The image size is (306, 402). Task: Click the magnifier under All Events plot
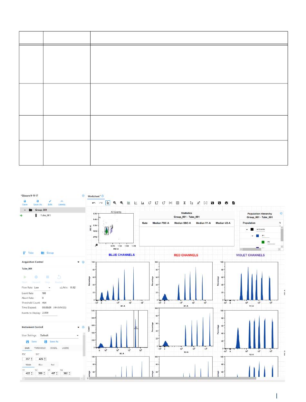97,245
